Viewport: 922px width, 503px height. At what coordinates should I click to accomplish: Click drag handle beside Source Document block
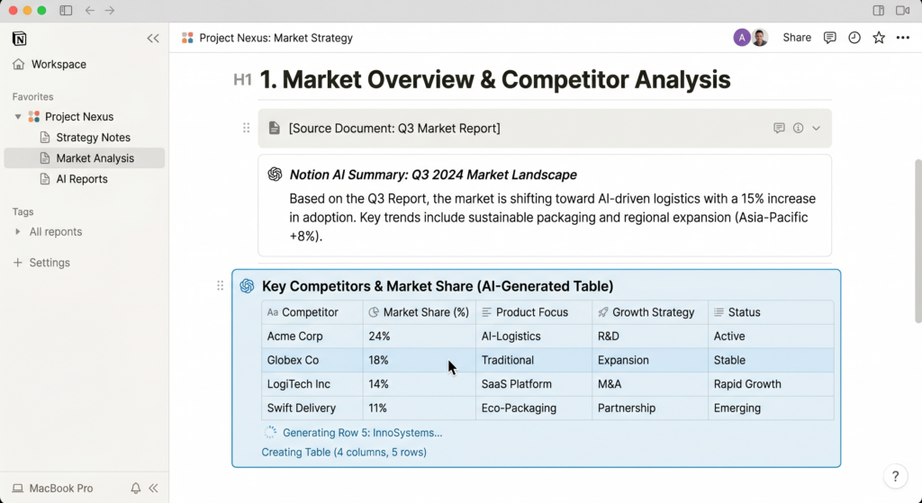point(247,128)
